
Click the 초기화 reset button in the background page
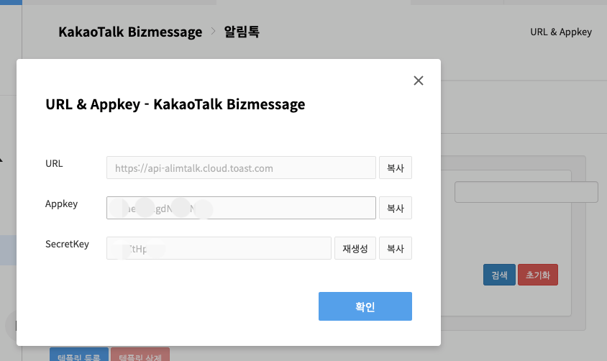[x=538, y=275]
